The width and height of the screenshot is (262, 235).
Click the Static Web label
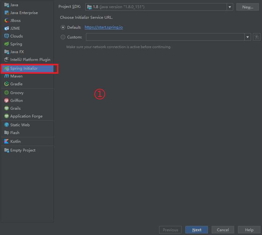click(x=20, y=125)
